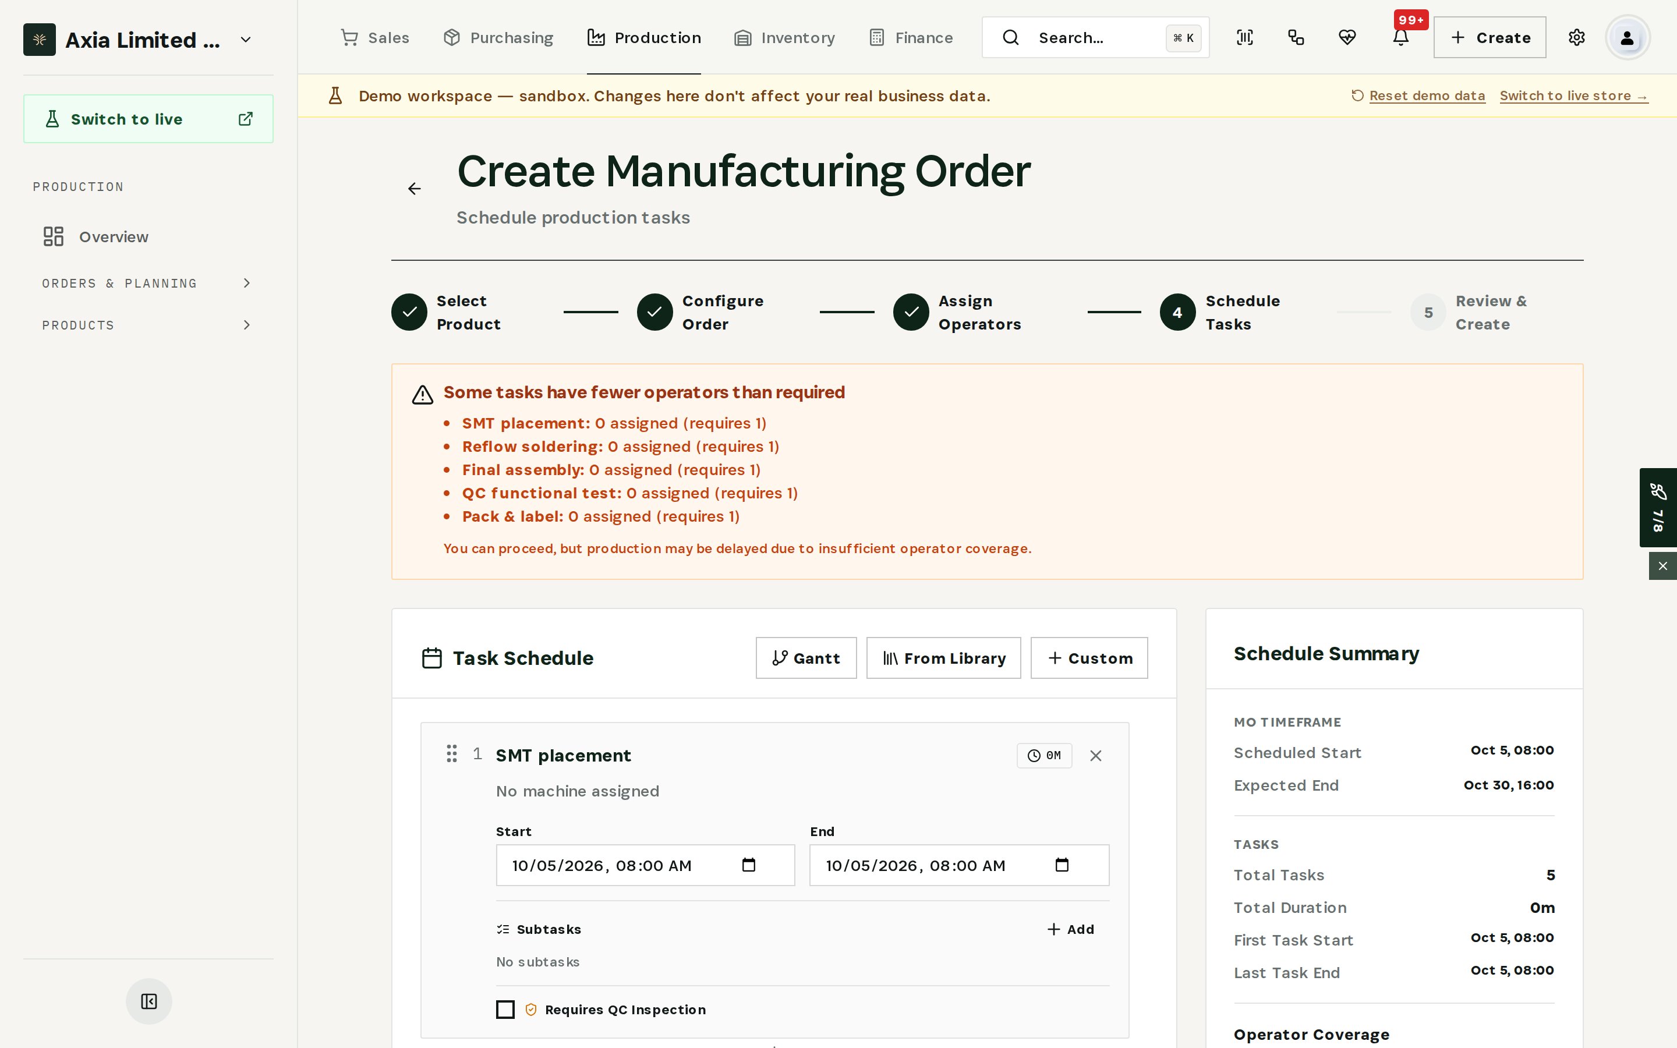Expand the Axia Limited workspace dropdown
Image resolution: width=1677 pixels, height=1048 pixels.
(x=245, y=40)
